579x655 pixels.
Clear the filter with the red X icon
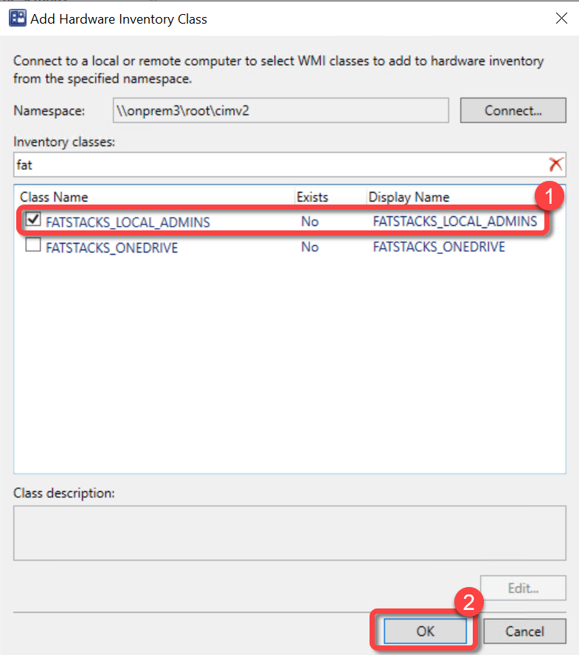557,165
